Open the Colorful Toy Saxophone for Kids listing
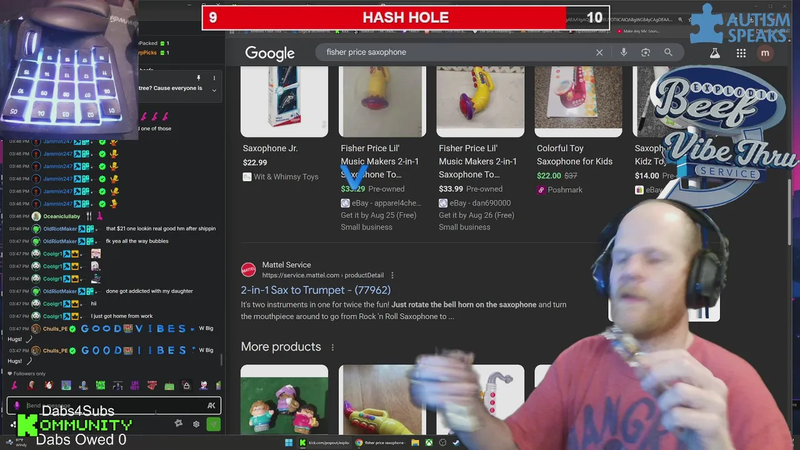This screenshot has width=800, height=450. (x=574, y=155)
